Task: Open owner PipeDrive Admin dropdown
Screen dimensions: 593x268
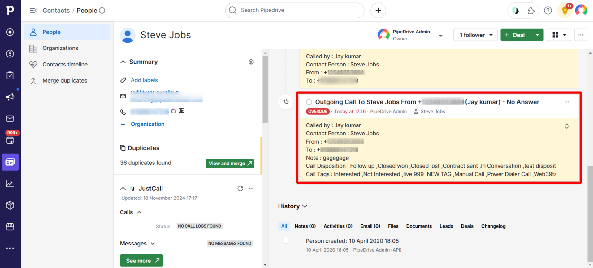Action: pos(441,36)
